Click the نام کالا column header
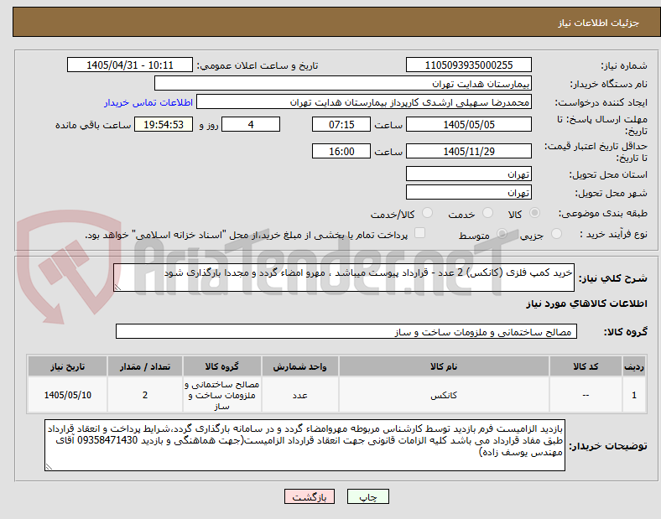The width and height of the screenshot is (661, 519). pos(444,366)
